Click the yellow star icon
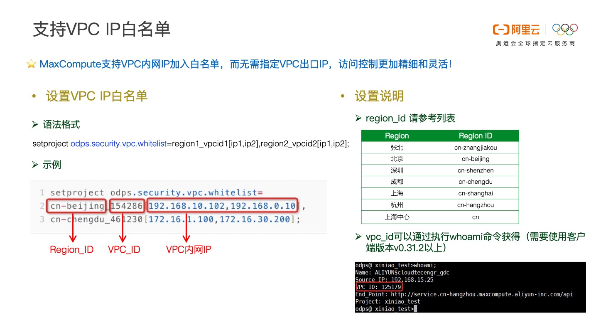The width and height of the screenshot is (596, 335). coord(31,64)
